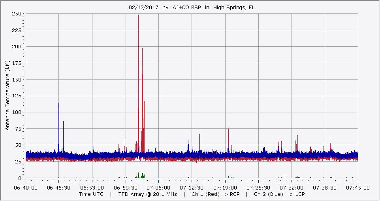This screenshot has height=201, width=380.
Task: Click the 'Time UTC' caption
Action: click(91, 194)
